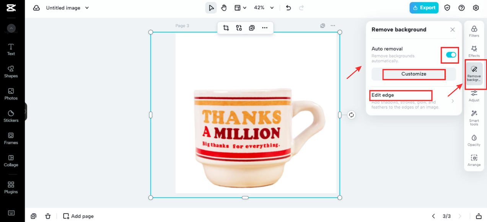Image resolution: width=487 pixels, height=222 pixels.
Task: Open the Adjust tool
Action: coord(474,96)
